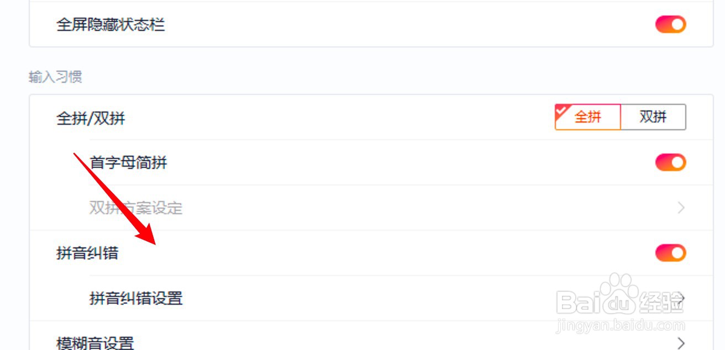Open 模糊音设置 using its chevron

pos(681,343)
